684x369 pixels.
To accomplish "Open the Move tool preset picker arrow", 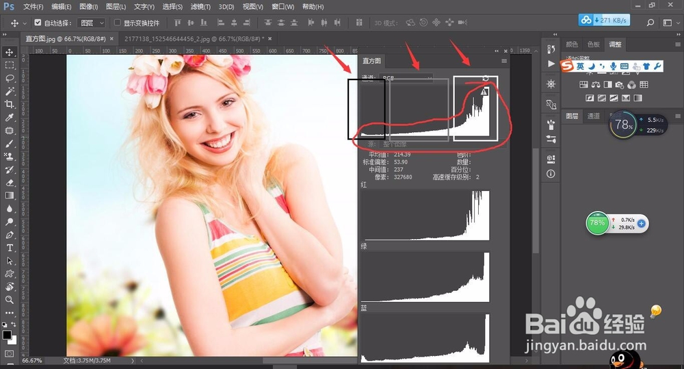I will 25,23.
